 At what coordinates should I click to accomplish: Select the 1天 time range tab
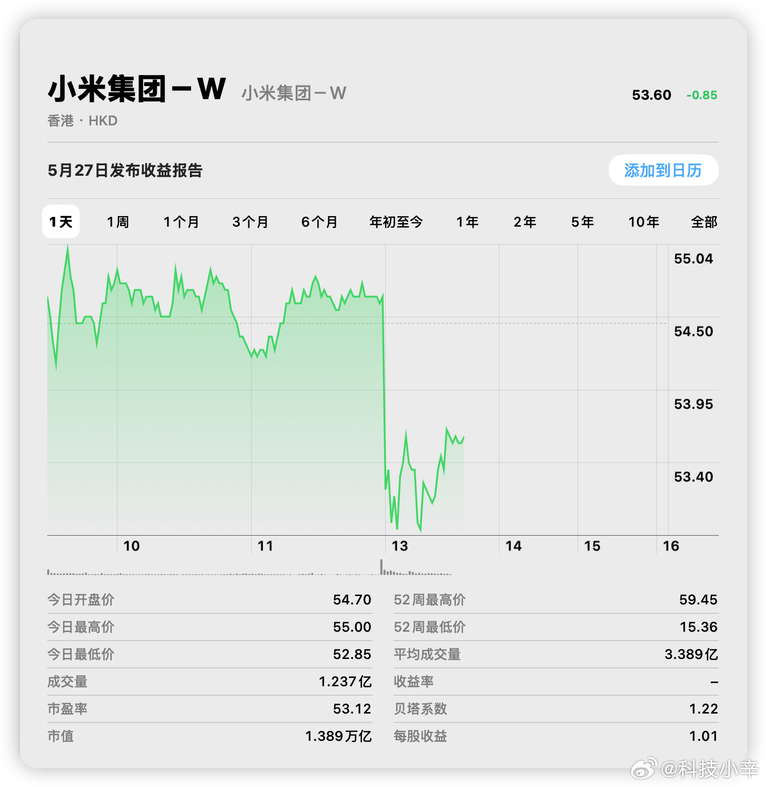coord(61,221)
